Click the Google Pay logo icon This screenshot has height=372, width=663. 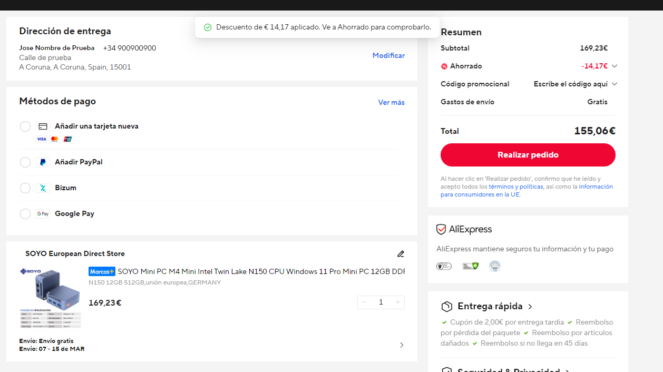point(43,214)
